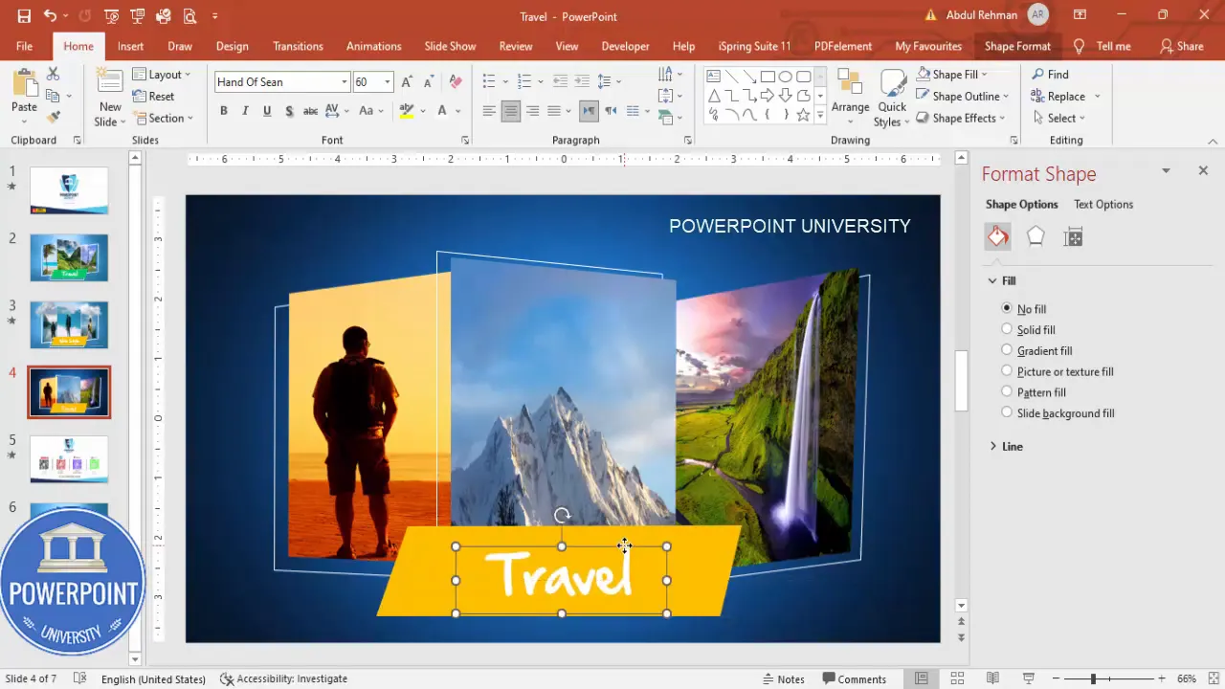Switch to the Animations ribbon tab

374,46
